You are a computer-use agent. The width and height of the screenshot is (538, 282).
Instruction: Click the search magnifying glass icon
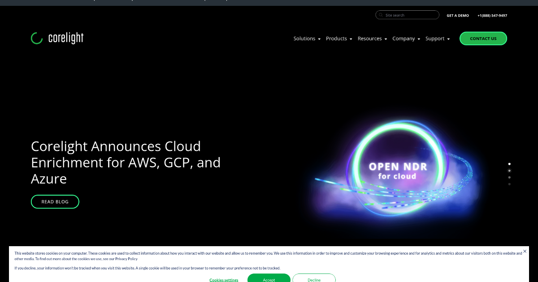(x=380, y=15)
